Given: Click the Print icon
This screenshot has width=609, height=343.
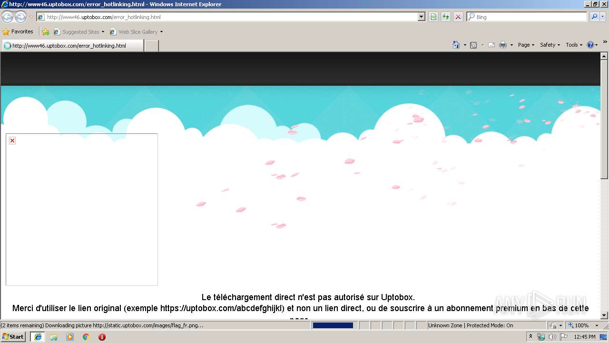Looking at the screenshot, I should click(502, 45).
